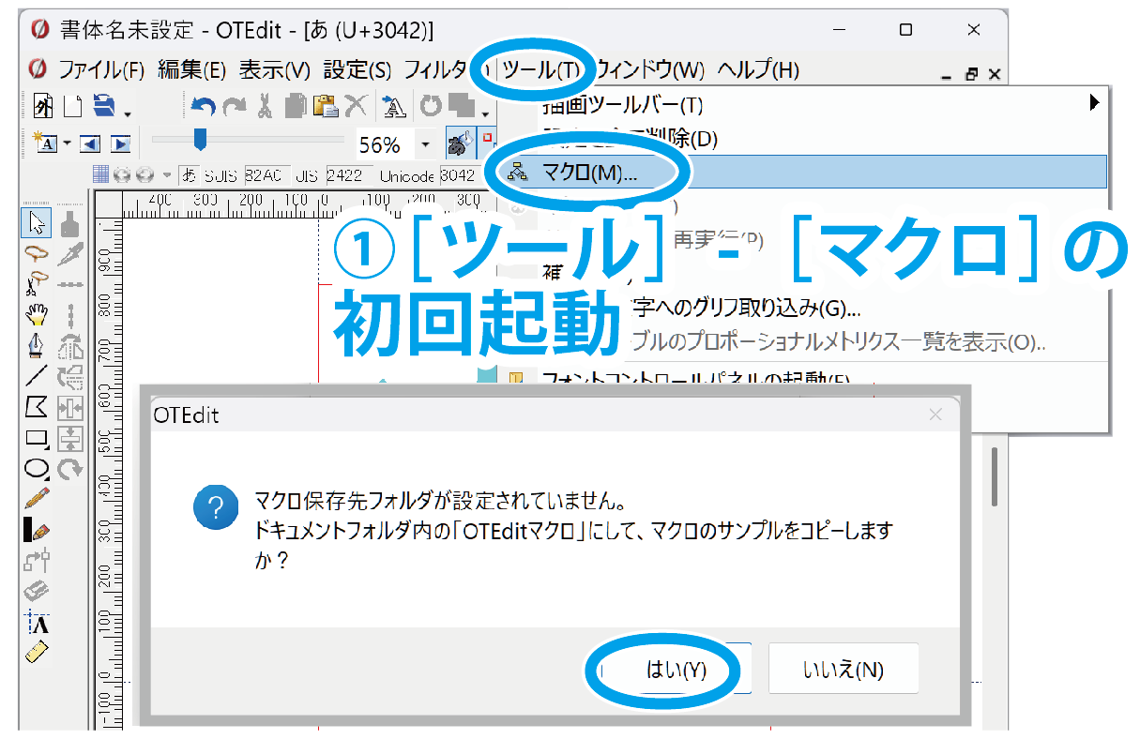Select the straight line tool
Screen dimensions: 1140x739
pos(37,376)
